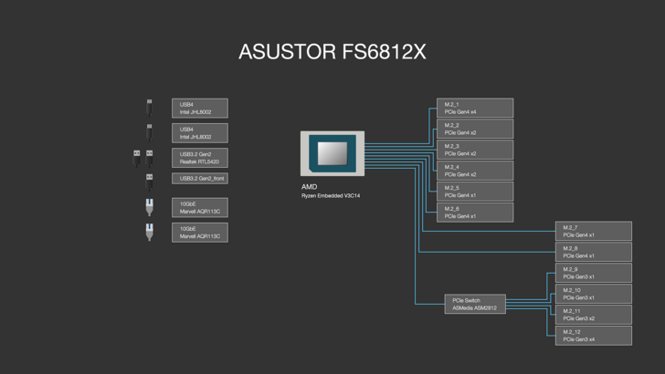Screen dimensions: 665x374
Task: Click the ASUSTOR FS6812X title text
Action: 332,52
